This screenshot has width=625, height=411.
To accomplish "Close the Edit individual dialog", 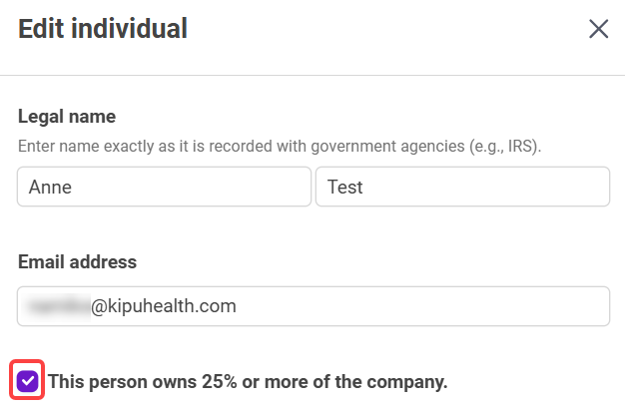I will pyautogui.click(x=598, y=29).
